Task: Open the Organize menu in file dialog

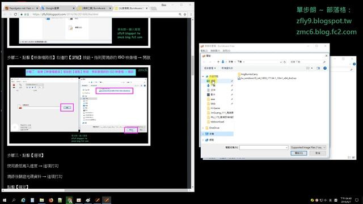Action: [x=210, y=68]
